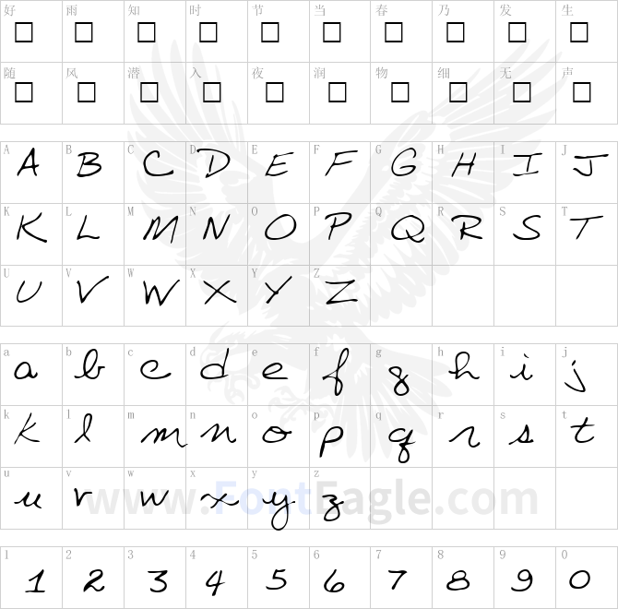The width and height of the screenshot is (618, 609).
Task: Select the handwritten uppercase Q glyph
Action: (408, 229)
